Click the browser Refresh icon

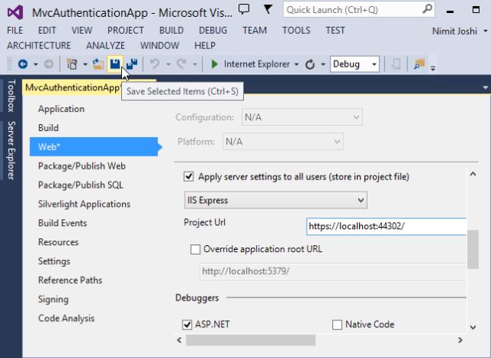310,64
